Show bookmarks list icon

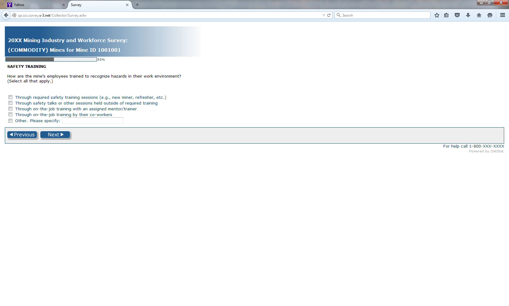[446, 15]
